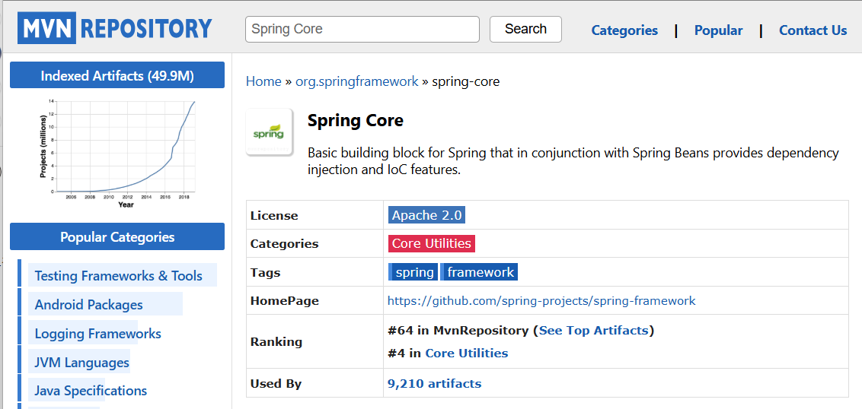Viewport: 862px width, 409px height.
Task: Go to the Contact Us page
Action: coord(813,30)
